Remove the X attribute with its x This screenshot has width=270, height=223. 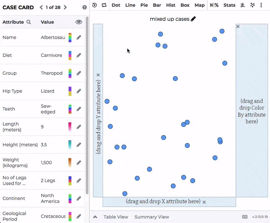[x=204, y=202]
